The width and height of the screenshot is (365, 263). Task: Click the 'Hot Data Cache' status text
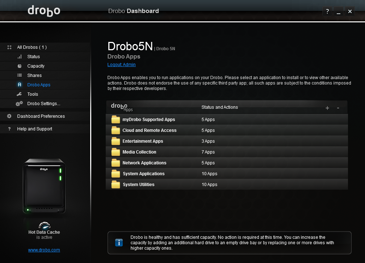(44, 232)
